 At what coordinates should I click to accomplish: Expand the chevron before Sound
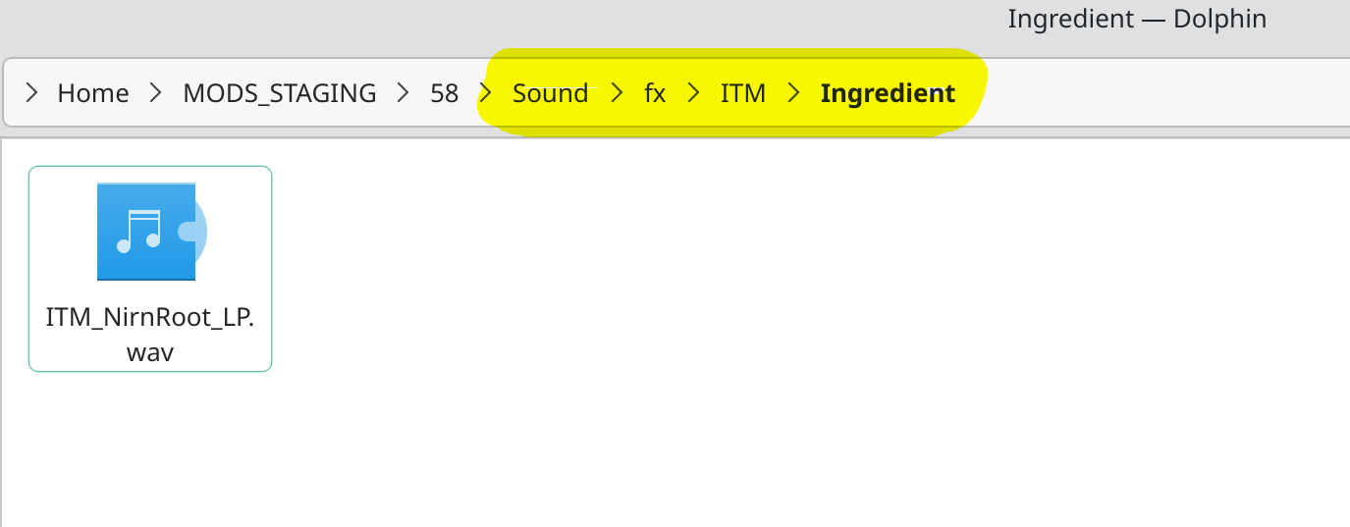tap(486, 93)
